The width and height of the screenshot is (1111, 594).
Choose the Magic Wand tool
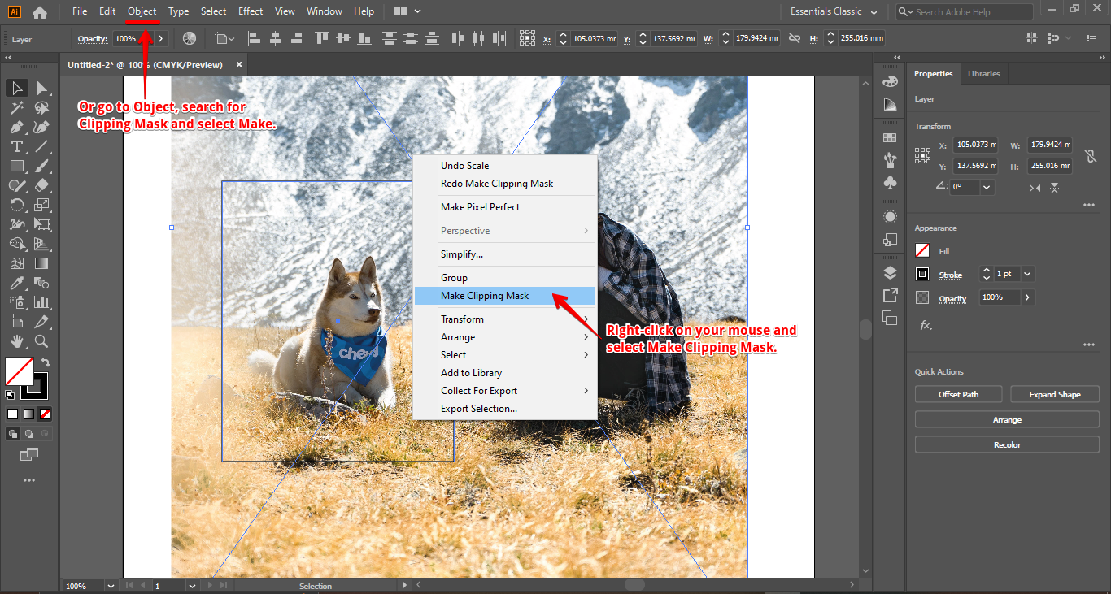pyautogui.click(x=16, y=107)
